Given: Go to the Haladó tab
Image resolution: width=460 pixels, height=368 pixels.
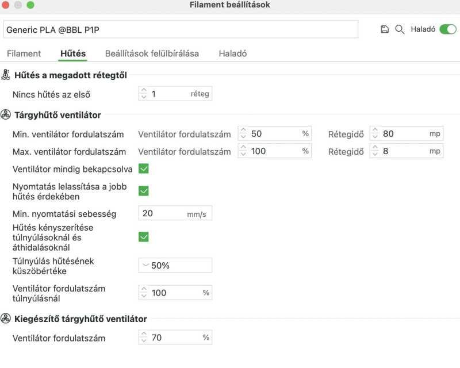Looking at the screenshot, I should click(x=233, y=53).
